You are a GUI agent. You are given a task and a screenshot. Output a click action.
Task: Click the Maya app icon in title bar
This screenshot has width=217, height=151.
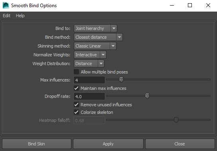(x=6, y=6)
